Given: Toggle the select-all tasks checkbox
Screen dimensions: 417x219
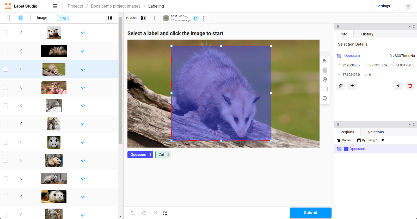Looking at the screenshot, I should (5, 18).
